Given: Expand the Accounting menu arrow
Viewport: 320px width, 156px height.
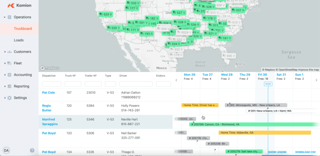Looking at the screenshot, I should (x=4, y=75).
